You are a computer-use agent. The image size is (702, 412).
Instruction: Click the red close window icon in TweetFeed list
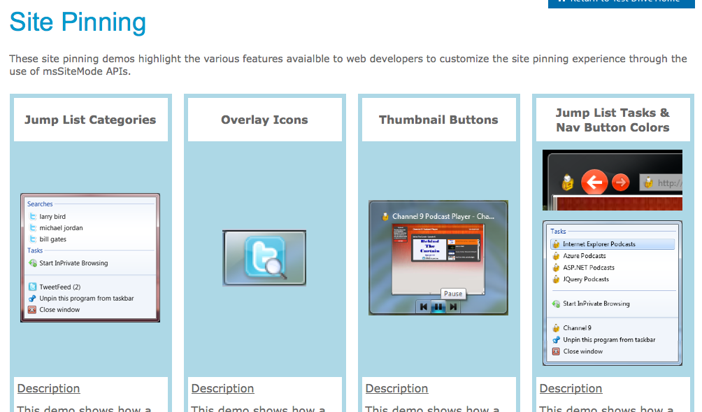pos(32,309)
